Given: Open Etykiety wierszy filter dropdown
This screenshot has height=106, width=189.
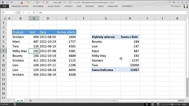Looking at the screenshot, I should click(119, 38).
